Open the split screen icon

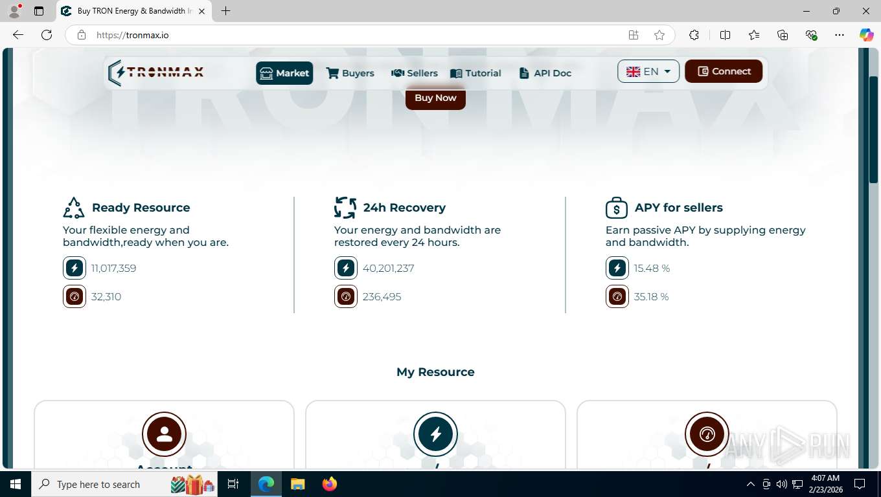pos(726,35)
